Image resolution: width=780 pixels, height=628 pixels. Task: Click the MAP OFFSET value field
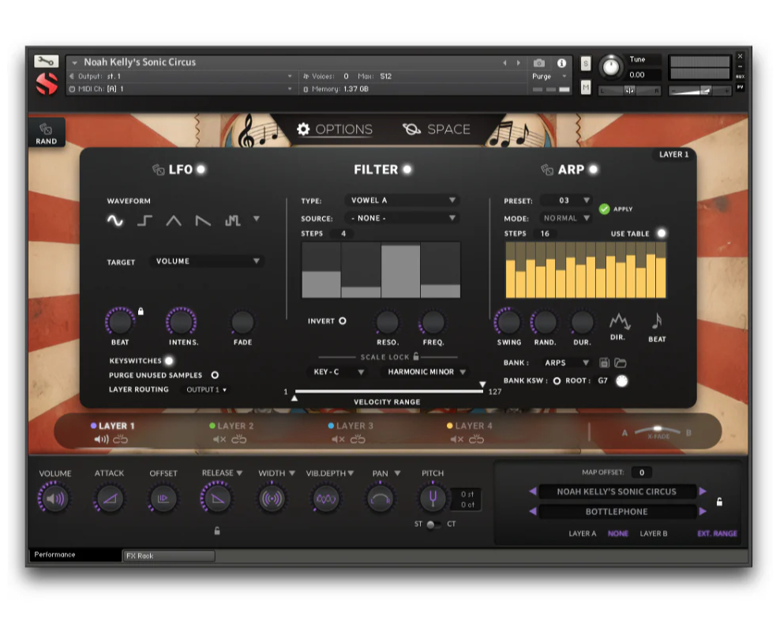coord(641,472)
